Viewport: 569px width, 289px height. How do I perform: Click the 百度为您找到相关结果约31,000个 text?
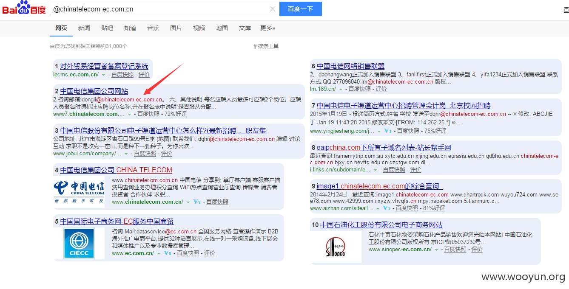(88, 46)
